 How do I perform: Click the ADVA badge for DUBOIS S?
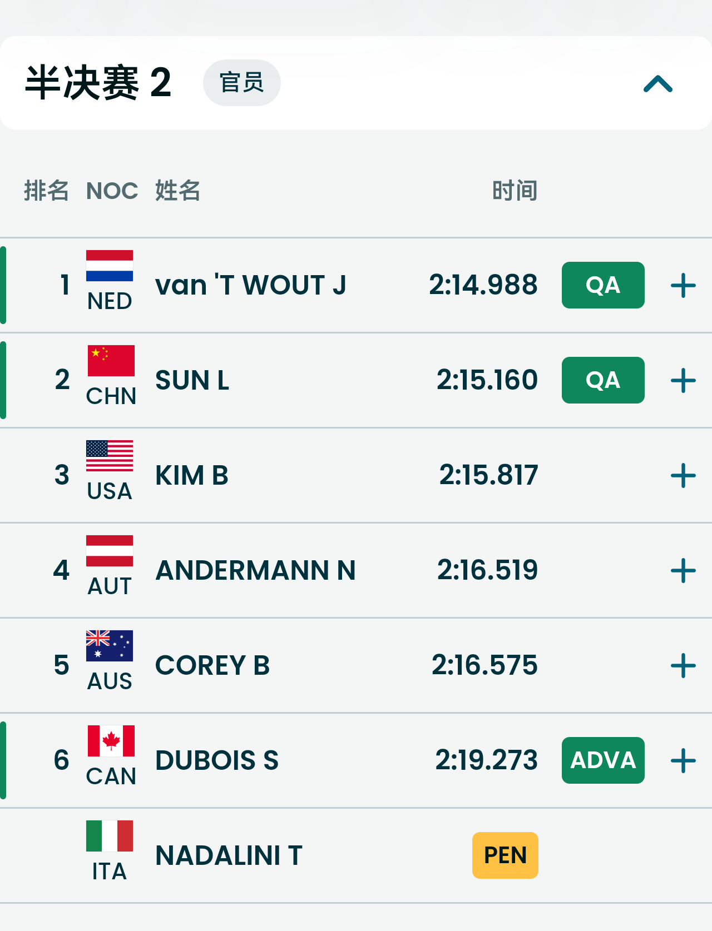[x=603, y=760]
